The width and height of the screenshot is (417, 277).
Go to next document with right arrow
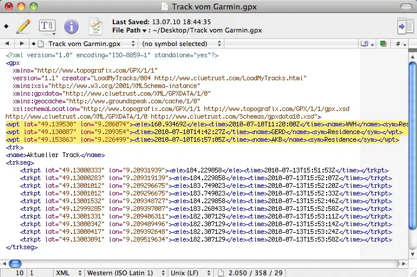click(x=22, y=44)
